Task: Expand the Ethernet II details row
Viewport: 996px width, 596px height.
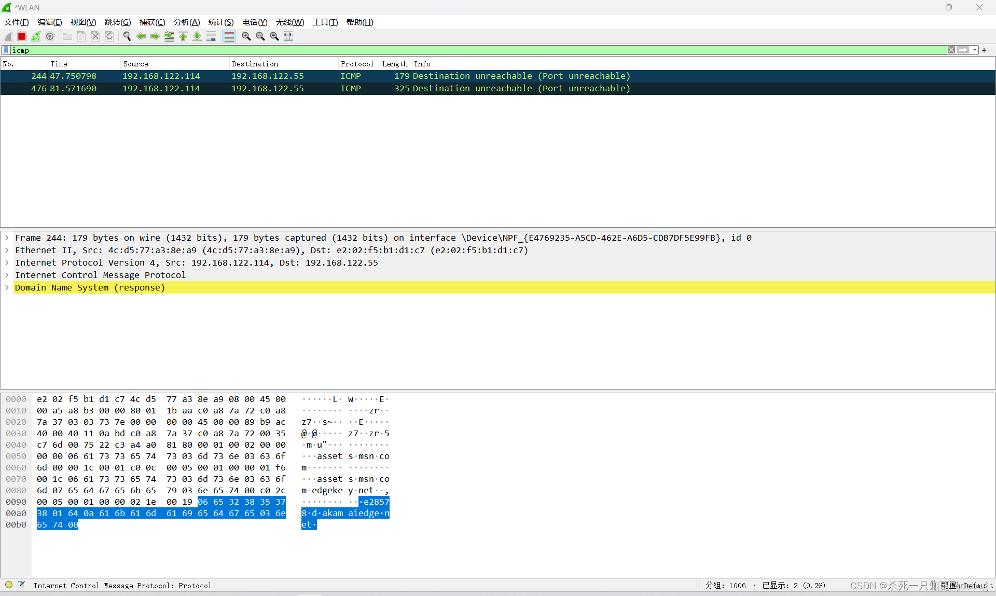Action: click(7, 250)
